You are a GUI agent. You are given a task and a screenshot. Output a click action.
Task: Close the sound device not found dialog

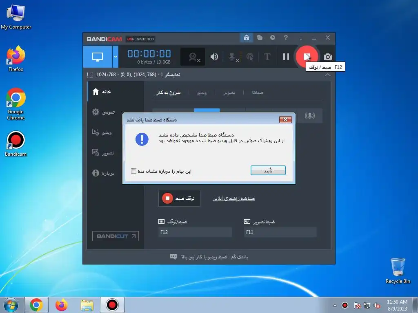tap(285, 119)
